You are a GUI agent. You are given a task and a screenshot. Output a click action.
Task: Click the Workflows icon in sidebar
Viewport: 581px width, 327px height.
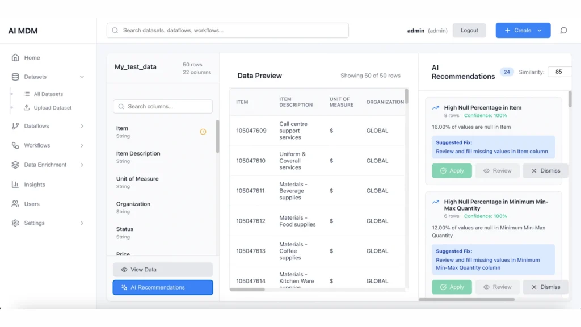tap(15, 146)
